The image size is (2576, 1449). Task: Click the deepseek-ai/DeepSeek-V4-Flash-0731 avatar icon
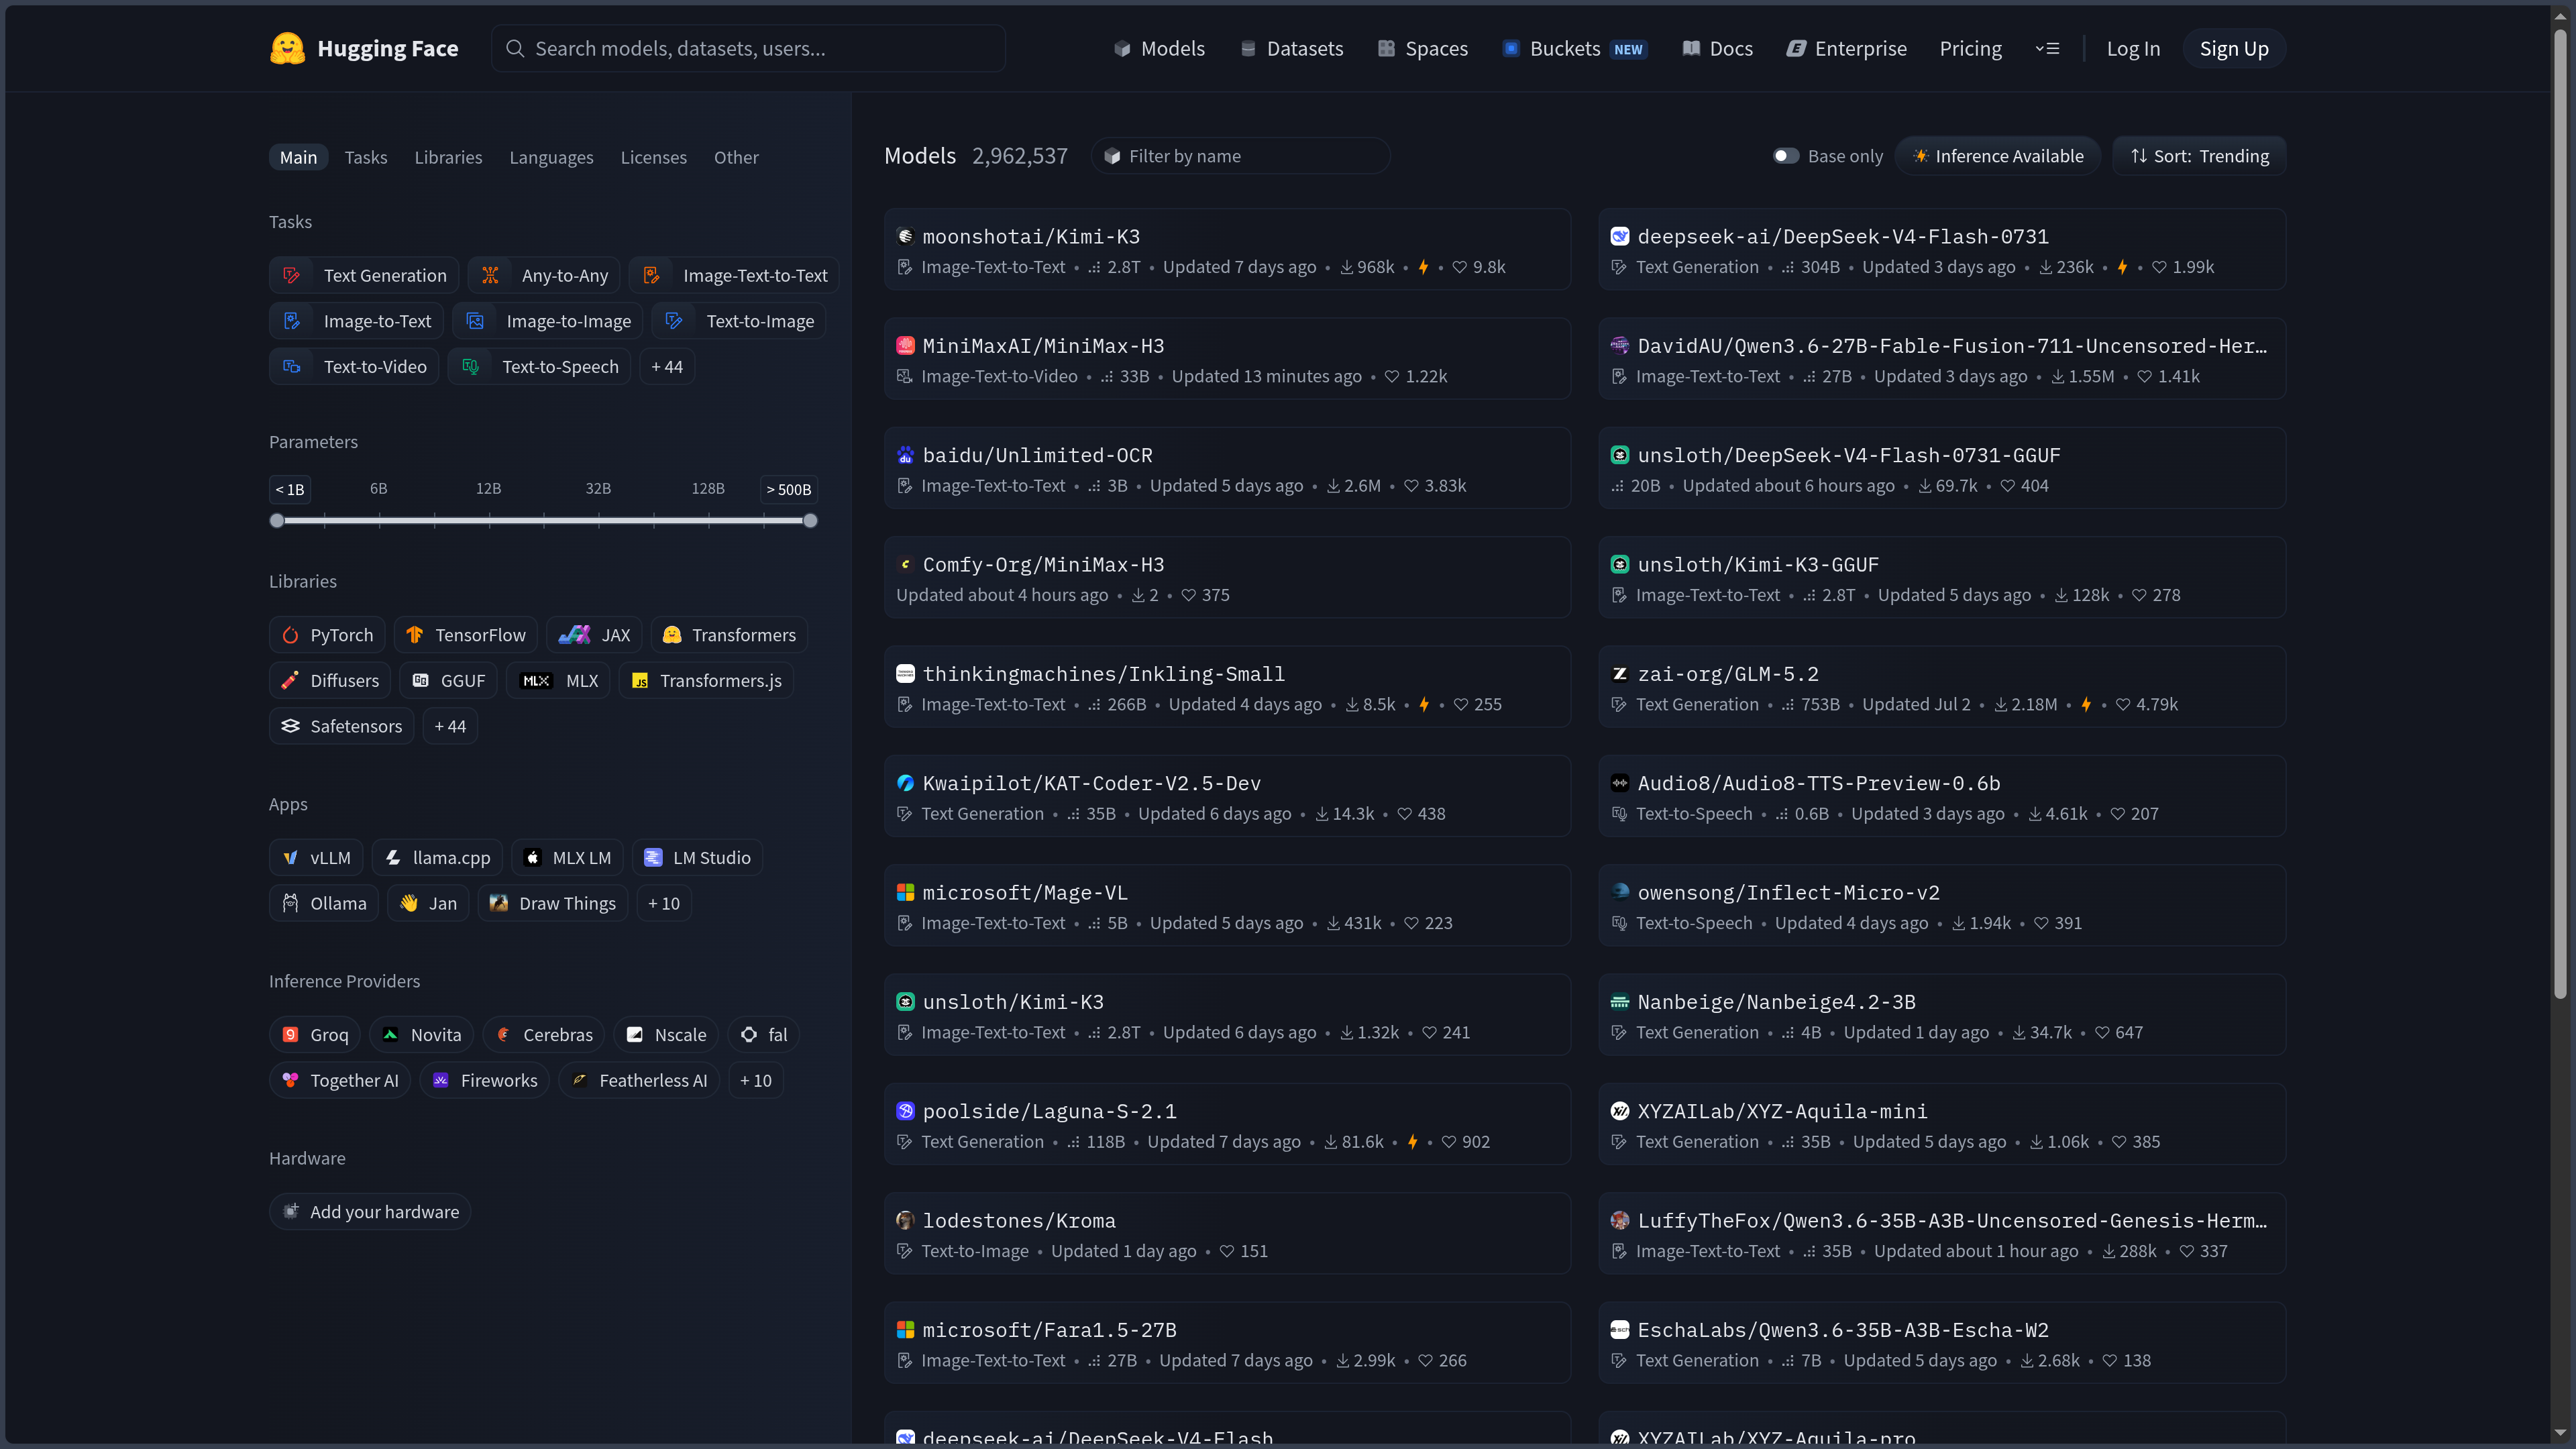tap(1620, 236)
